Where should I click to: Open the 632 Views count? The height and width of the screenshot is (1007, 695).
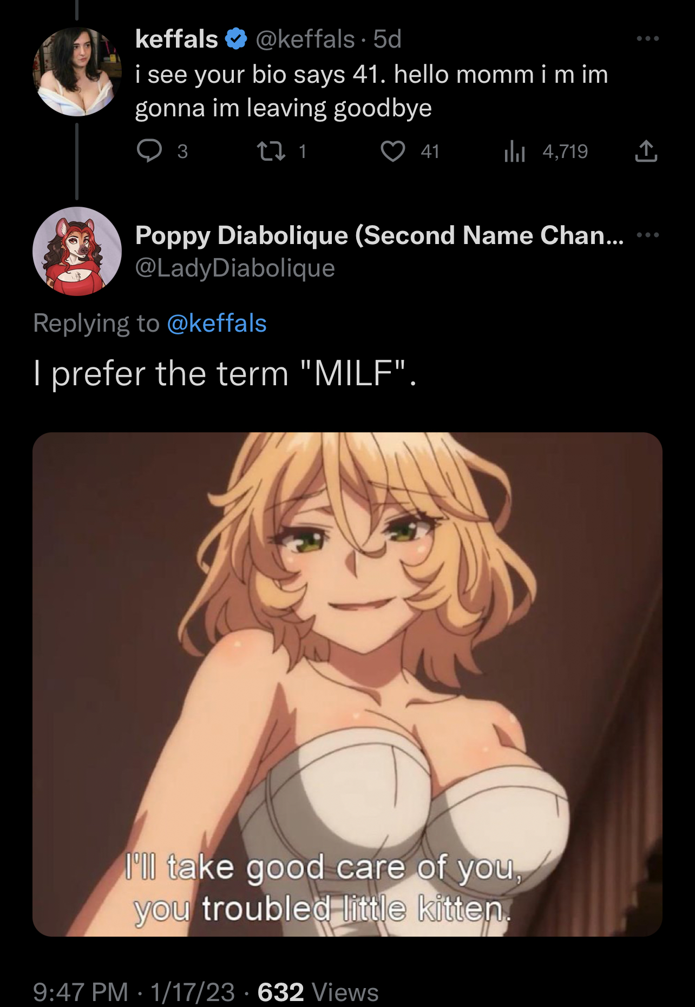(x=318, y=992)
